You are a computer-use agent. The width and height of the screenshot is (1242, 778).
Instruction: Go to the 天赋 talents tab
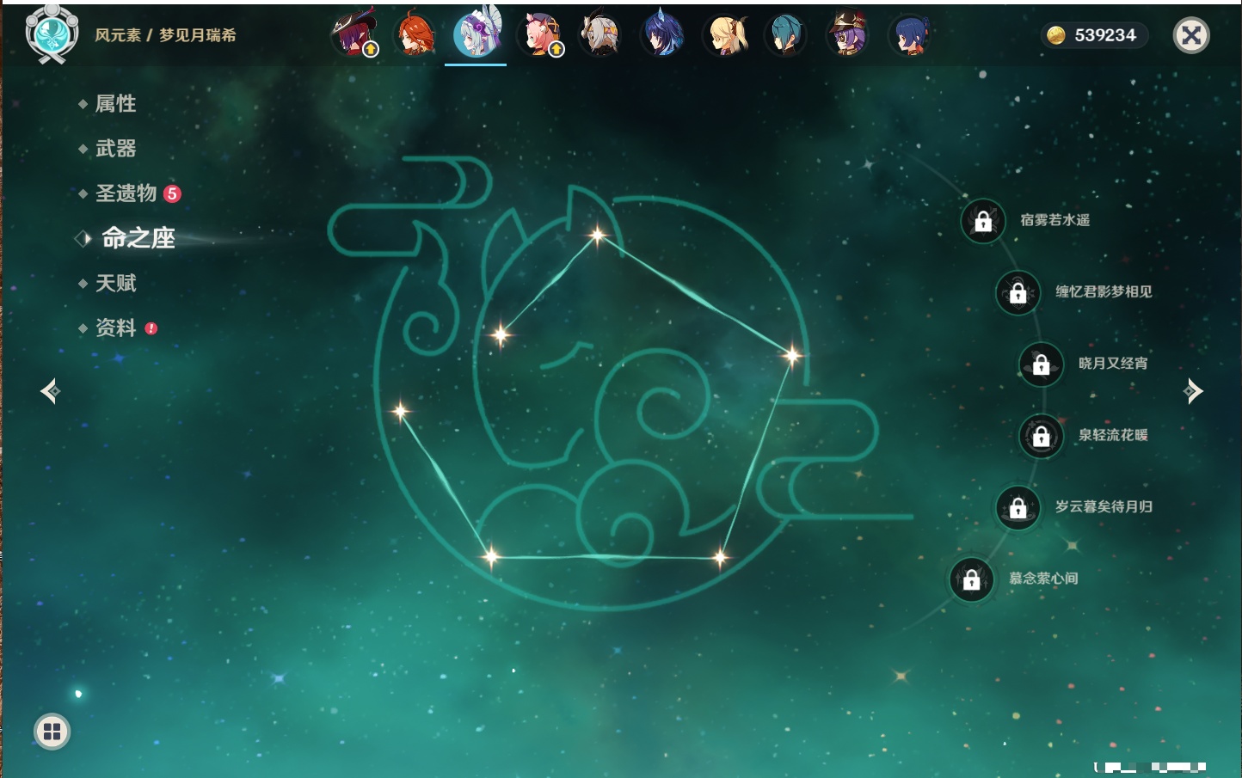point(115,283)
